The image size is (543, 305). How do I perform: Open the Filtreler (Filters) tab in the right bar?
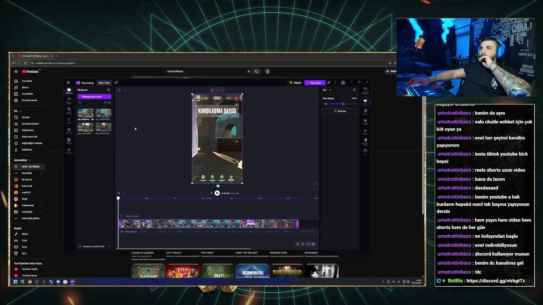tap(365, 122)
